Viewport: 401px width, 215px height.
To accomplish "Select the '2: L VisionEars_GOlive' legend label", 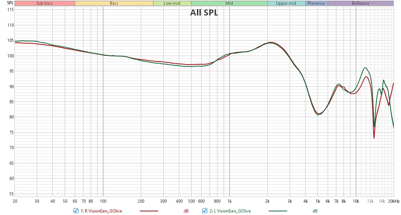I will click(230, 211).
